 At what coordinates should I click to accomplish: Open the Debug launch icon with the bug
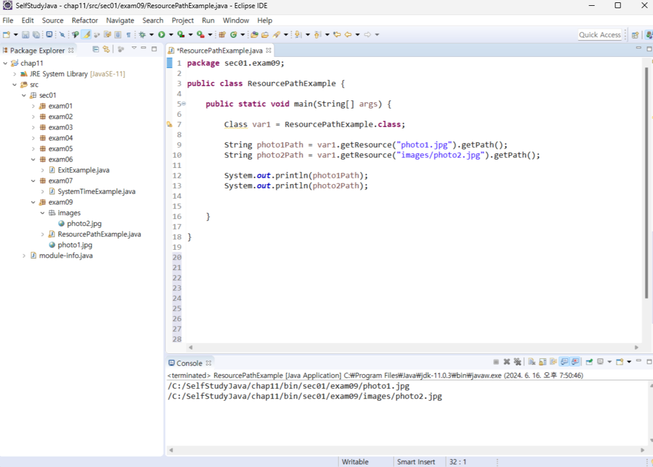[x=142, y=34]
